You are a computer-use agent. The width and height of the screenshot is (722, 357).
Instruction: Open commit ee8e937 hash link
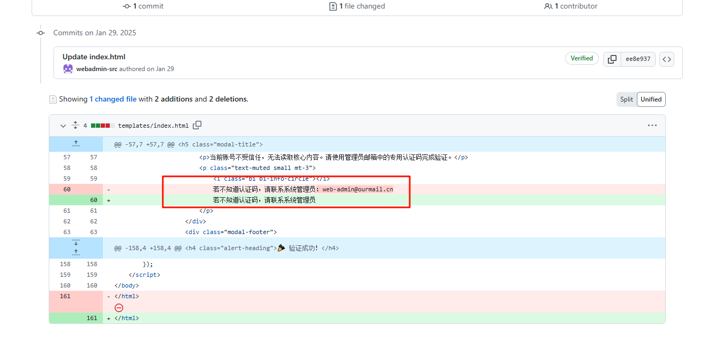tap(638, 59)
